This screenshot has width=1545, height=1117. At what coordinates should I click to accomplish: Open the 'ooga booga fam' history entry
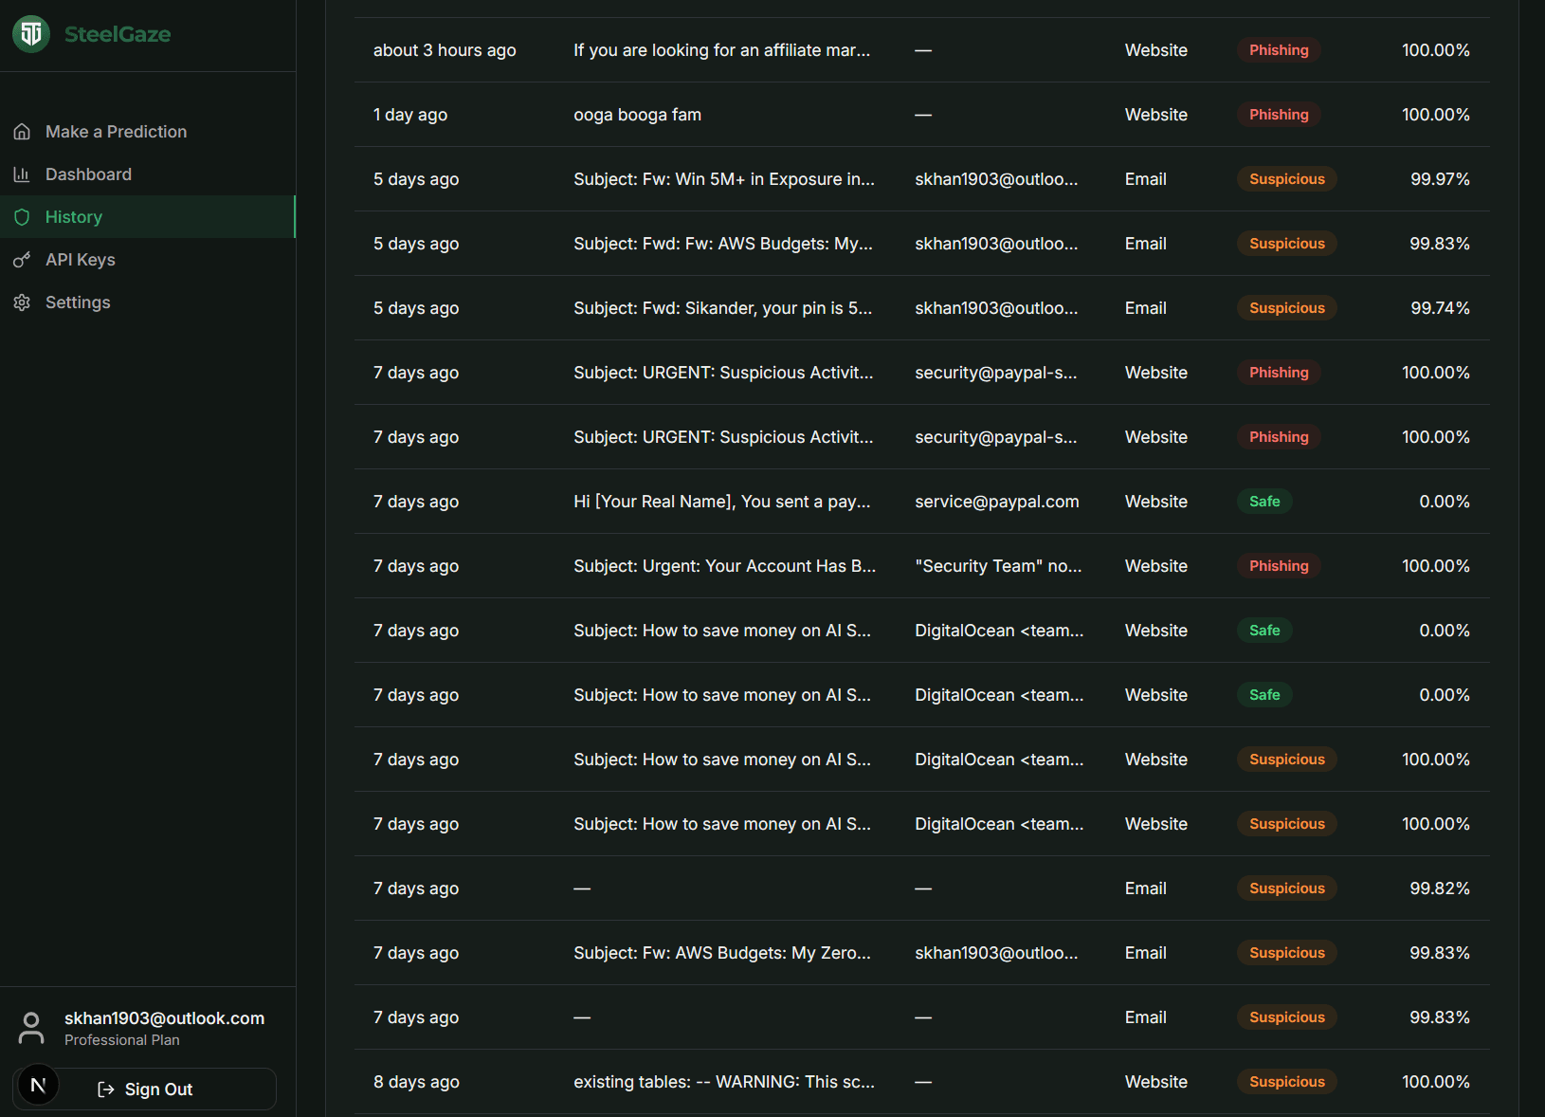click(921, 115)
